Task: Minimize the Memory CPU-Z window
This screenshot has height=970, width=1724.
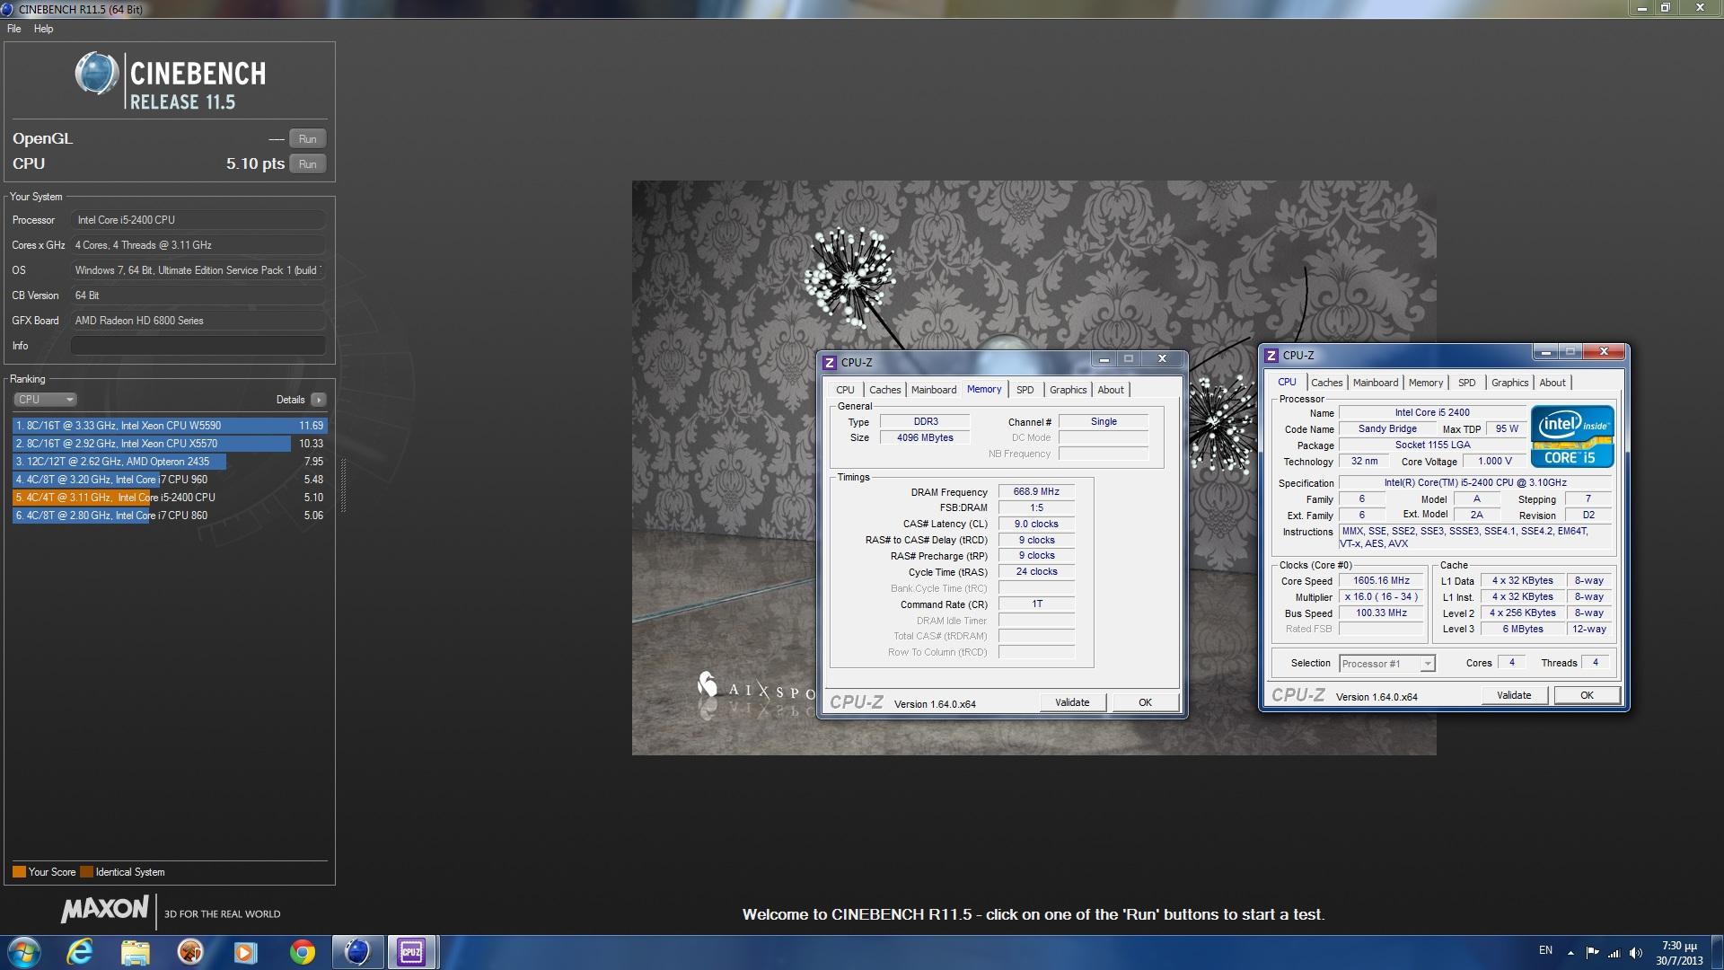Action: click(x=1104, y=359)
